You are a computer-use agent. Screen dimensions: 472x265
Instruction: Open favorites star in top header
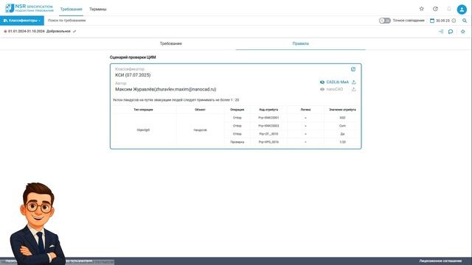[x=421, y=9]
